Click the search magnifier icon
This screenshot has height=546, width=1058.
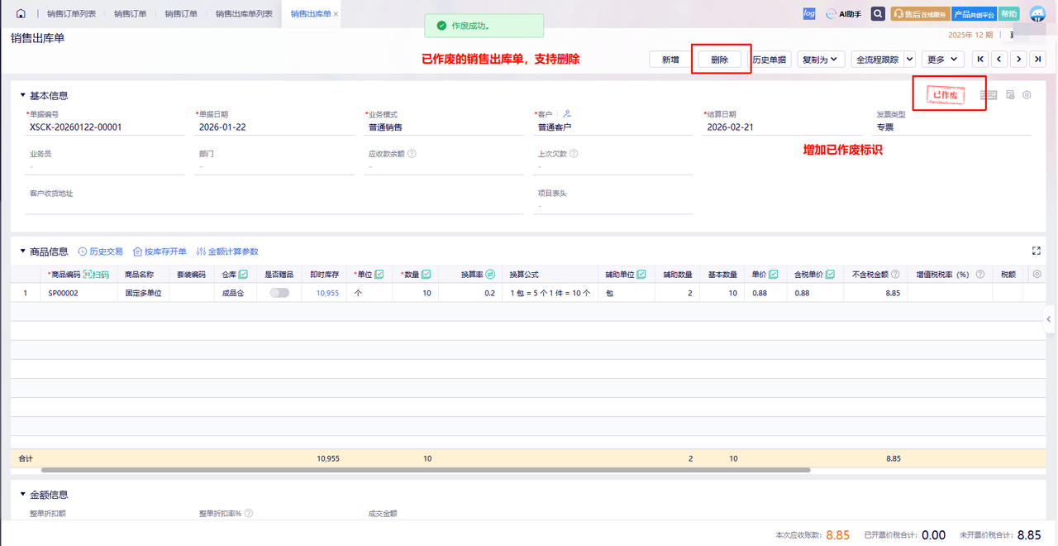(x=878, y=14)
